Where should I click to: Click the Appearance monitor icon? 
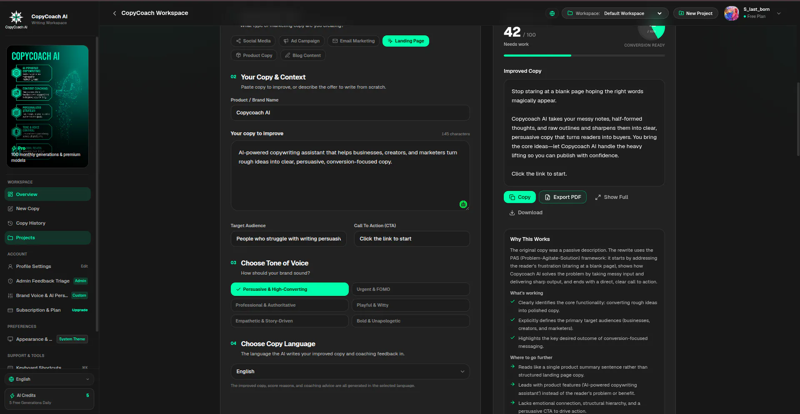tap(10, 339)
